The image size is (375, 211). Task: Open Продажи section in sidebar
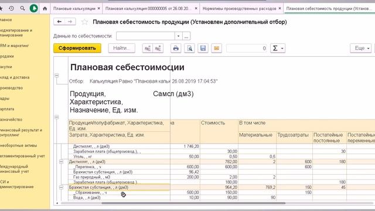pyautogui.click(x=6, y=56)
